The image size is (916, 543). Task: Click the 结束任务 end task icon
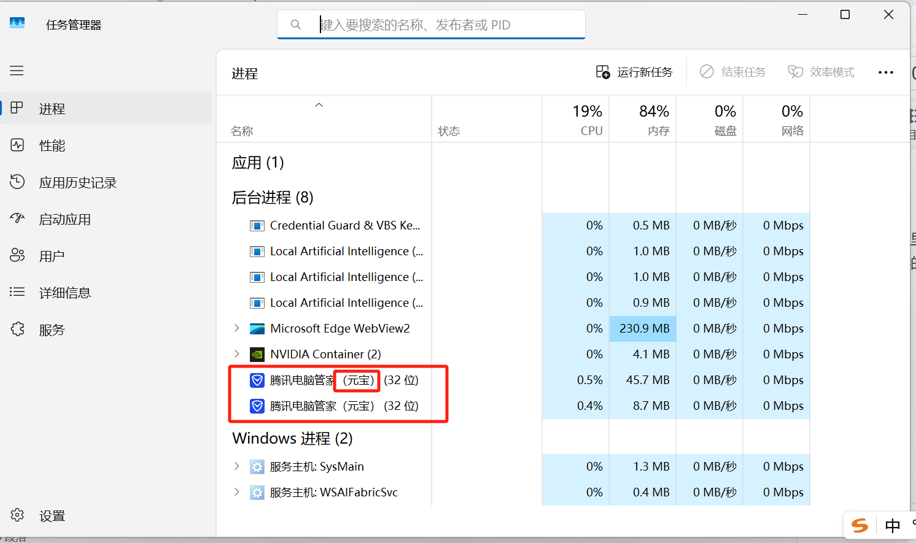click(707, 72)
